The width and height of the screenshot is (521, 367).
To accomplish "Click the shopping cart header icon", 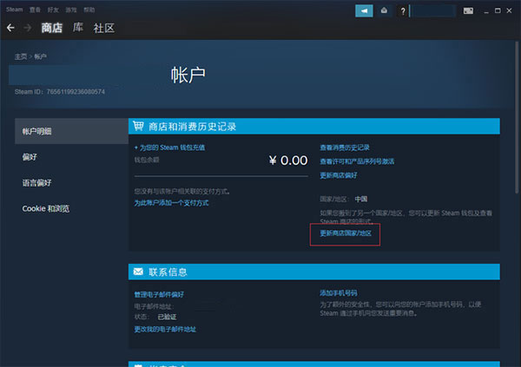I will tap(138, 126).
